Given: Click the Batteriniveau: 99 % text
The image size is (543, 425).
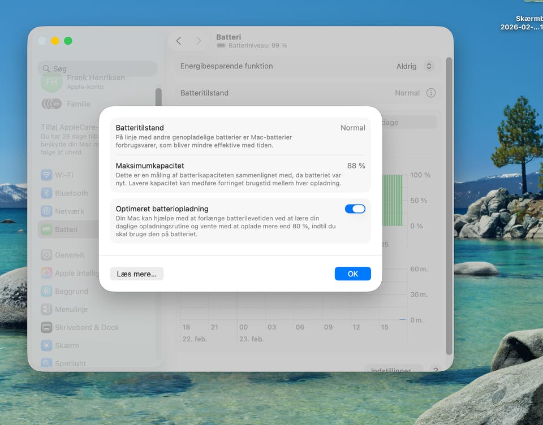Looking at the screenshot, I should [x=257, y=45].
